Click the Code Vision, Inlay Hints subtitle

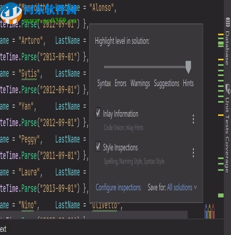click(x=124, y=128)
